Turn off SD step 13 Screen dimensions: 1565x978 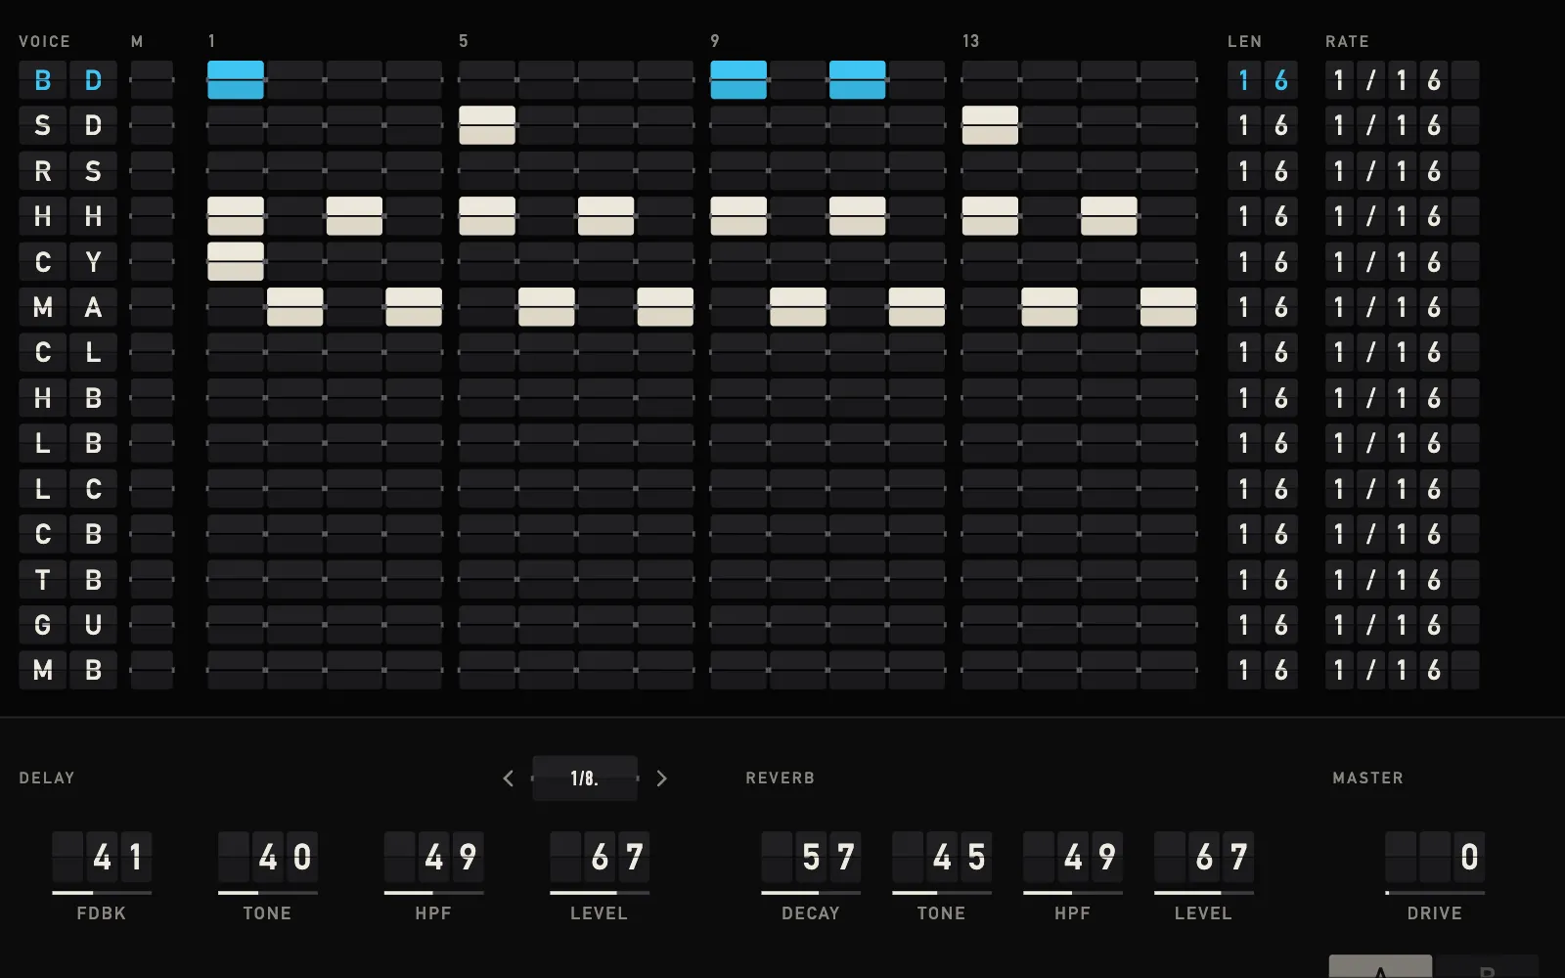point(990,125)
